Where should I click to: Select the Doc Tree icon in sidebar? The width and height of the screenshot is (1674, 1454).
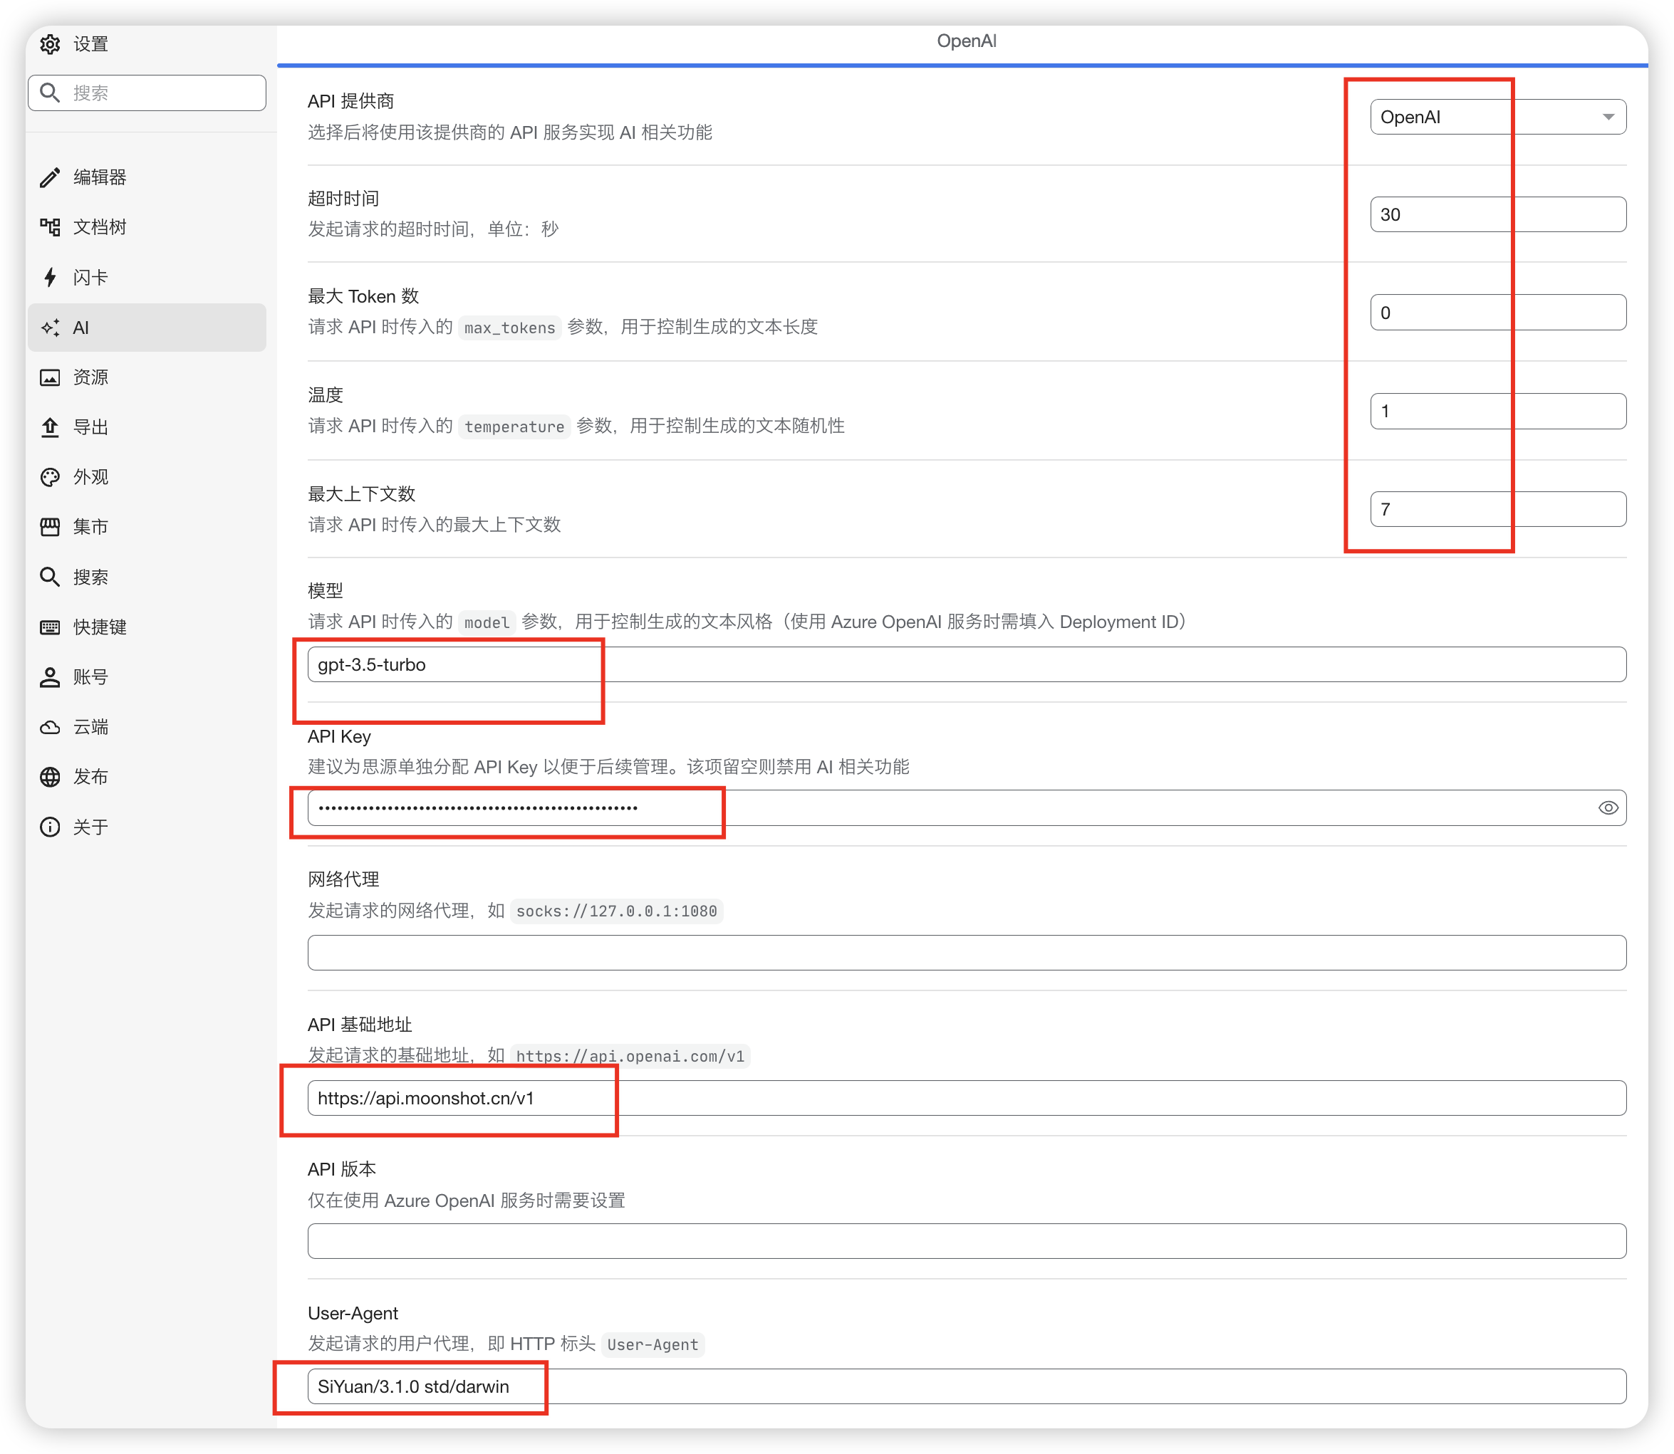tap(51, 227)
